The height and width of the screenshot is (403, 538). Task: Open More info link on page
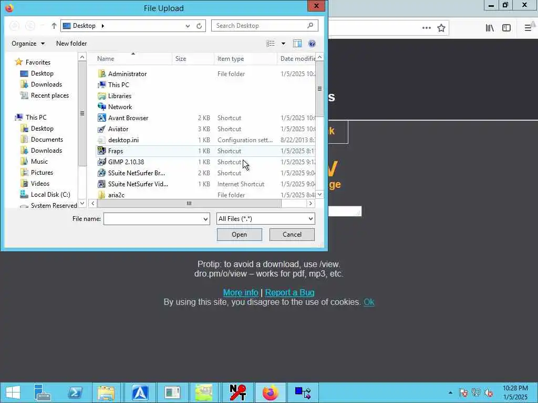[x=241, y=292]
